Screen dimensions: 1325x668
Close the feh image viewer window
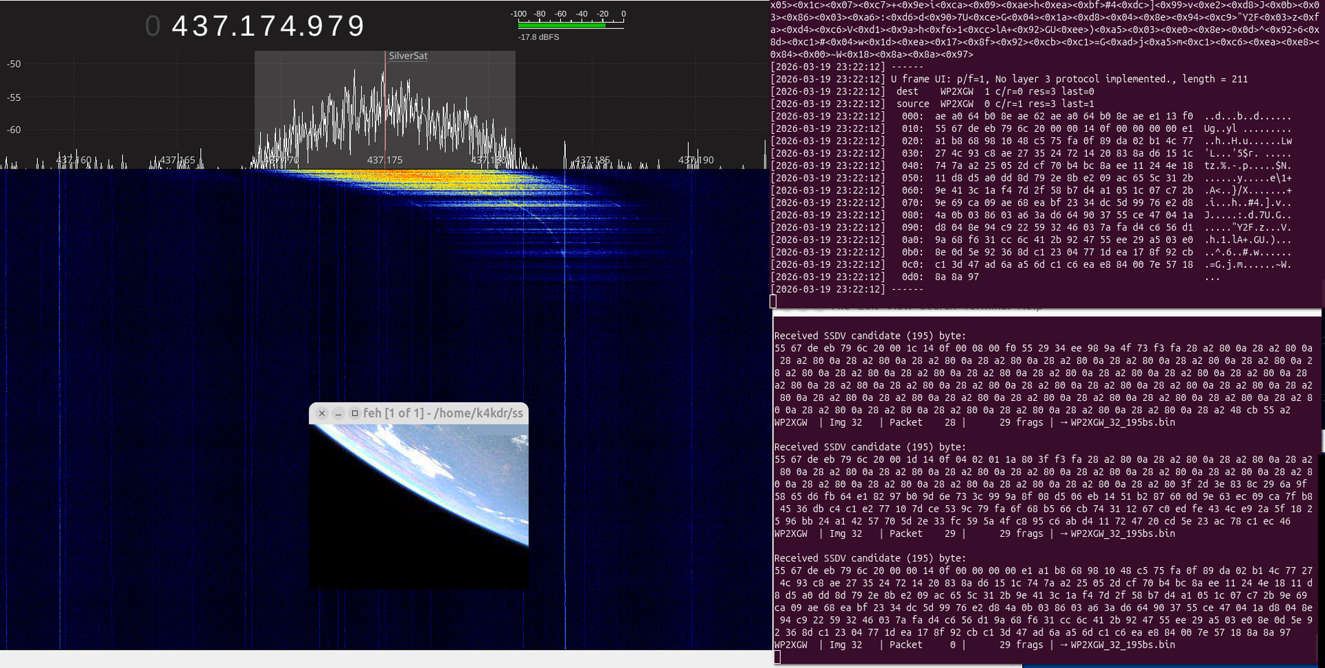tap(322, 413)
